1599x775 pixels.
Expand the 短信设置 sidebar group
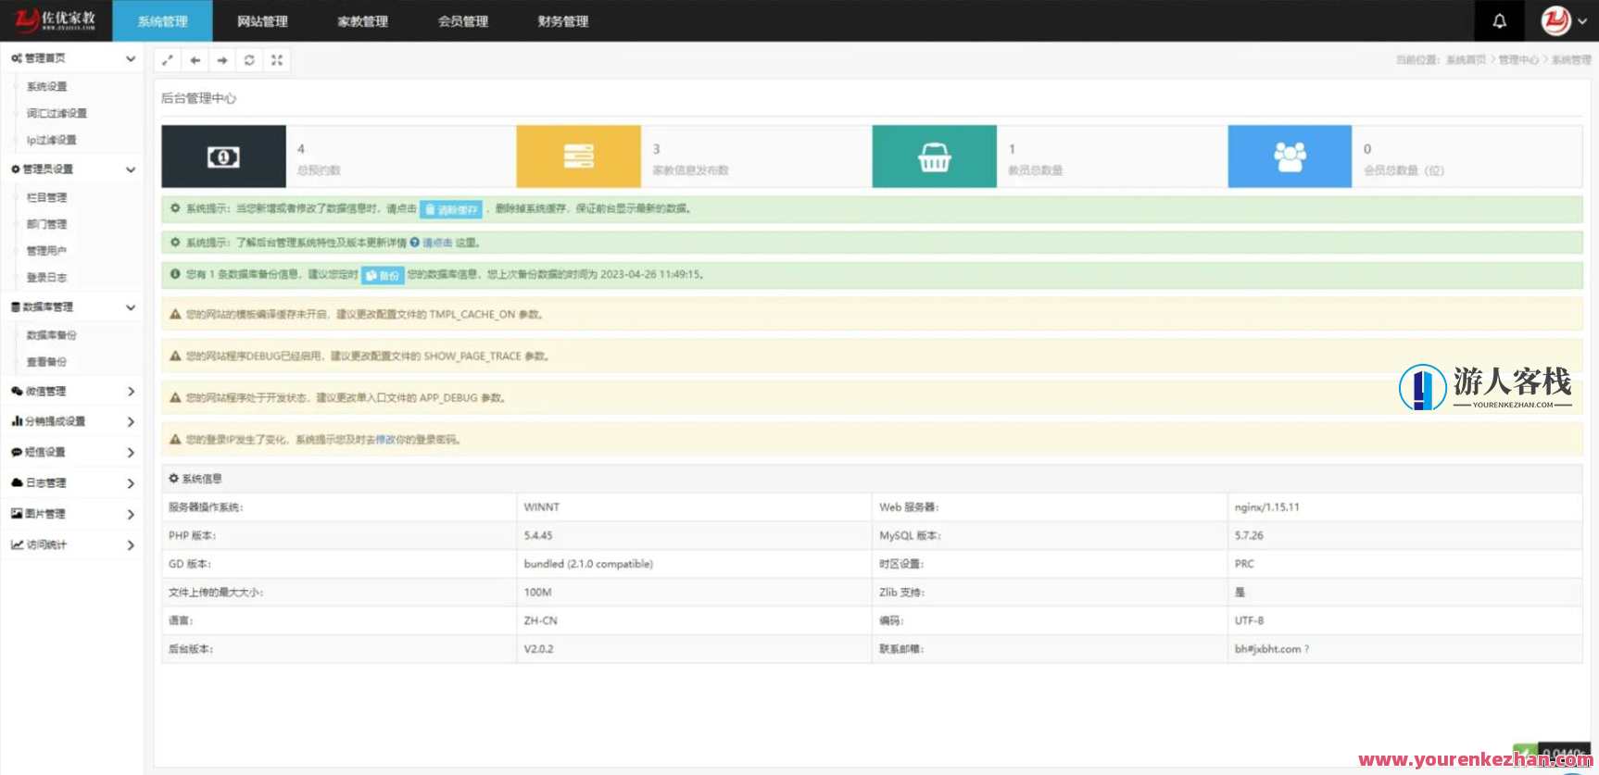pyautogui.click(x=131, y=453)
